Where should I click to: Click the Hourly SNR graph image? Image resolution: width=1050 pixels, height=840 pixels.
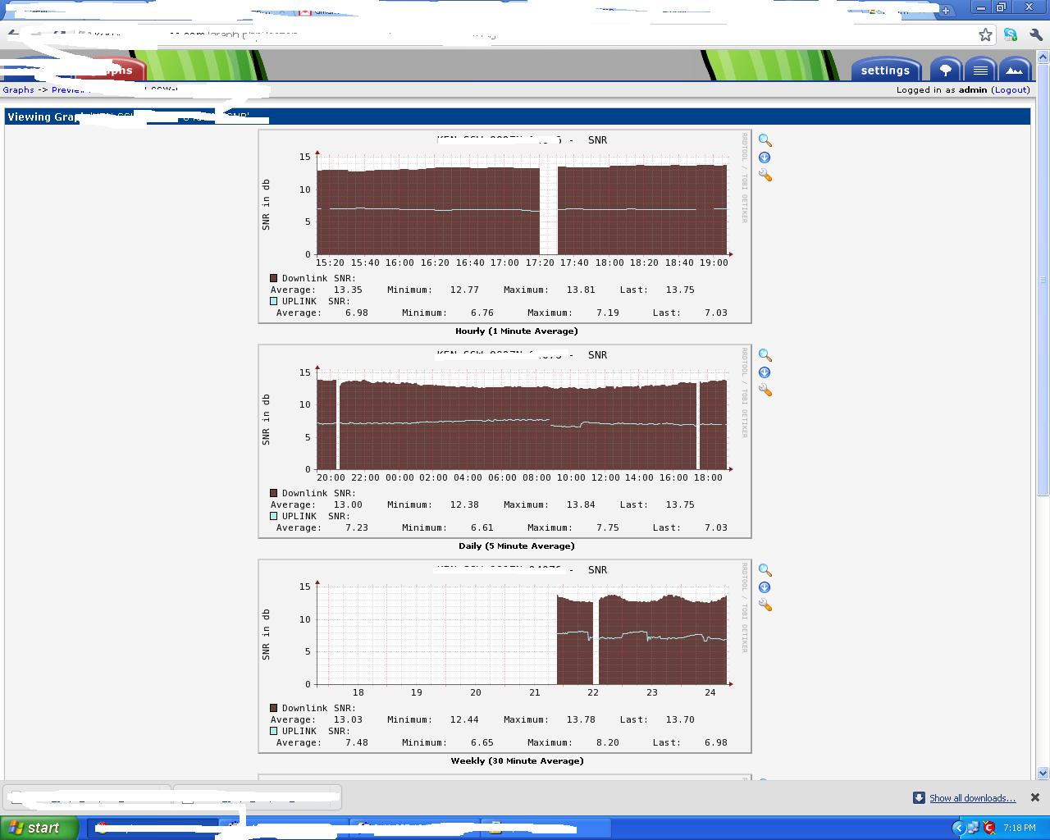pos(504,226)
